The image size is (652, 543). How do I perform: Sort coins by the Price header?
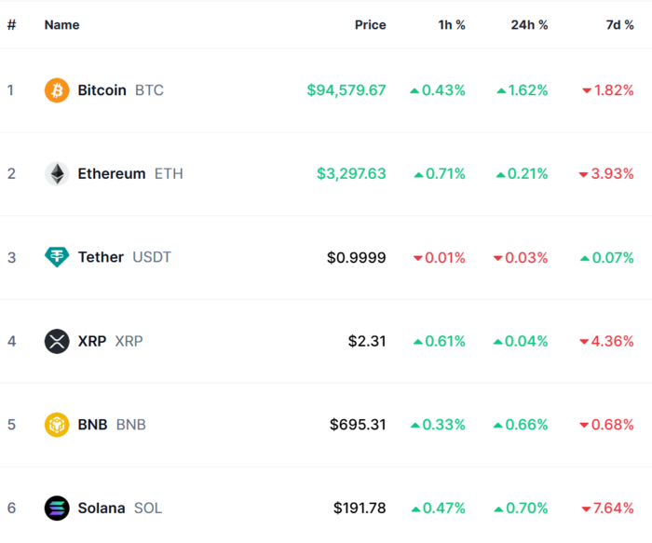370,25
